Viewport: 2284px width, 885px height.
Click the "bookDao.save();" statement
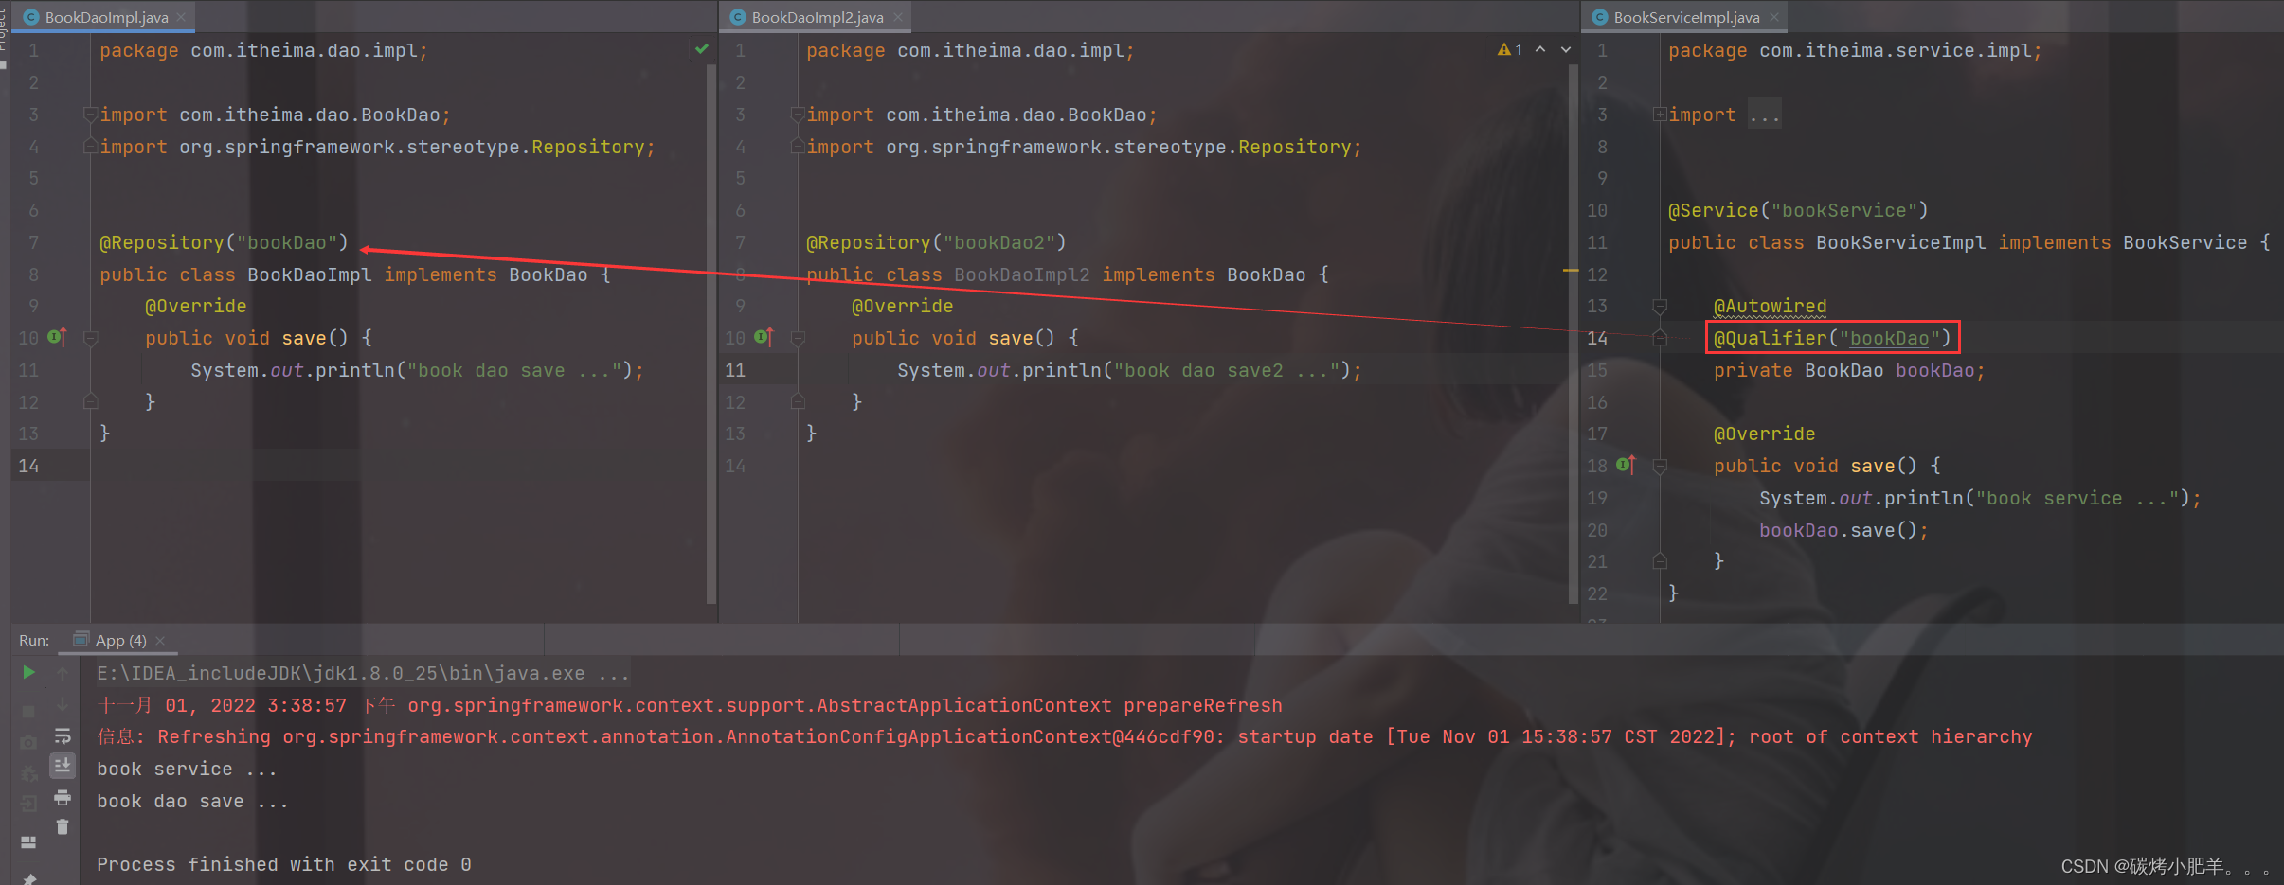point(1843,530)
